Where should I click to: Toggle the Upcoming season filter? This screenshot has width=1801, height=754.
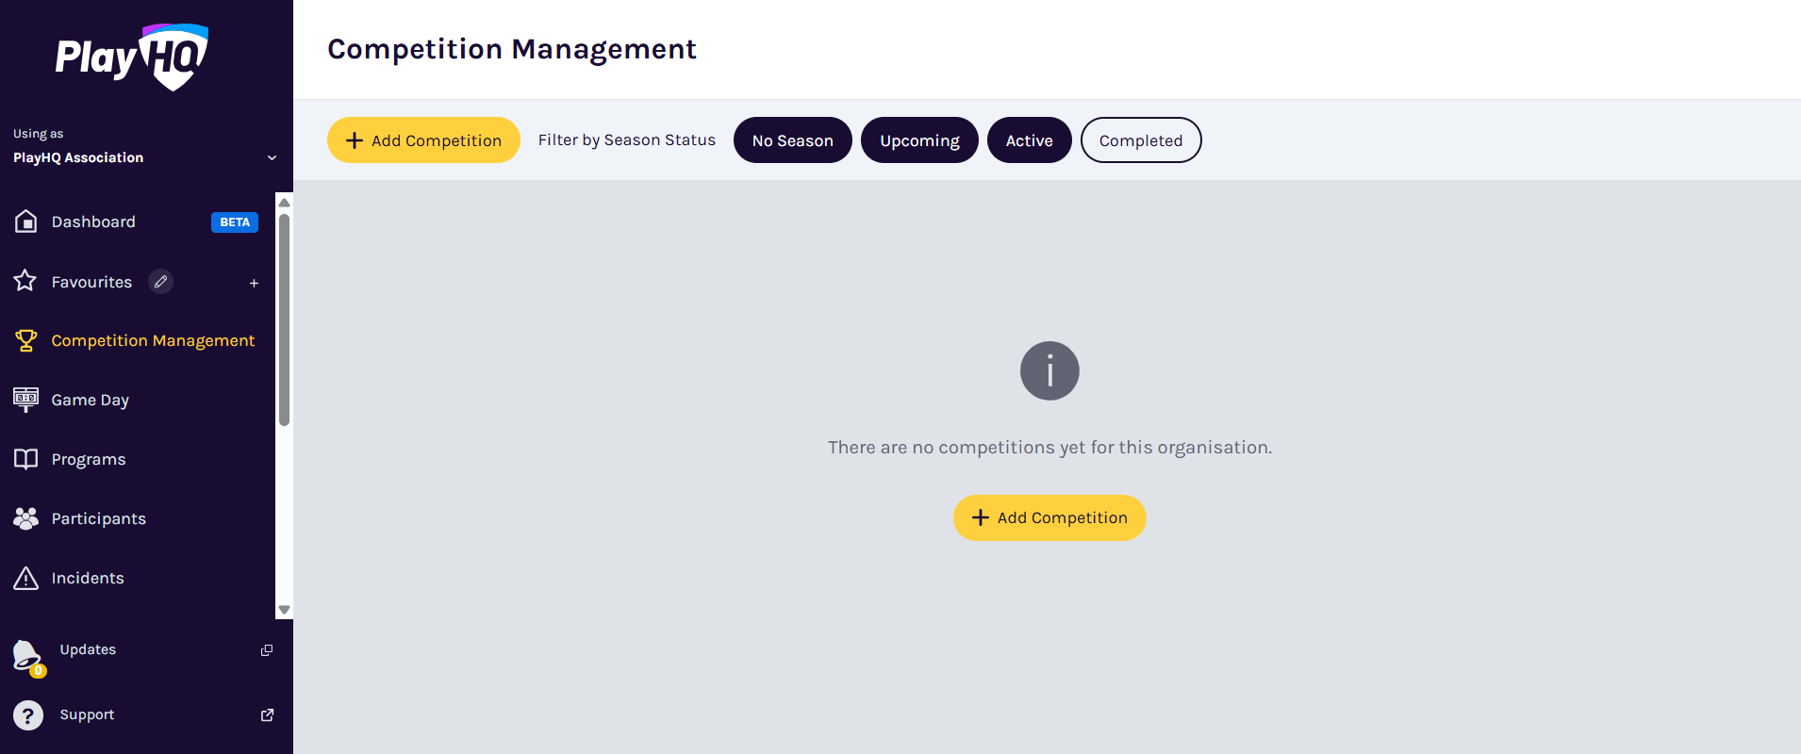(919, 140)
